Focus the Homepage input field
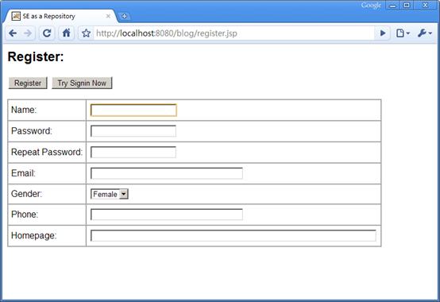This screenshot has height=302, width=440. tap(234, 235)
